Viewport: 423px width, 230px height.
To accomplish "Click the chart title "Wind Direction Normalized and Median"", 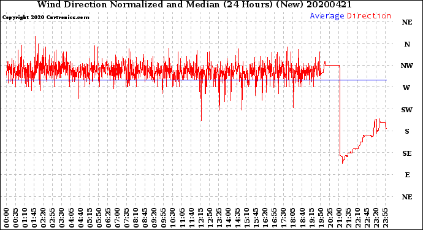I will tap(128, 4).
